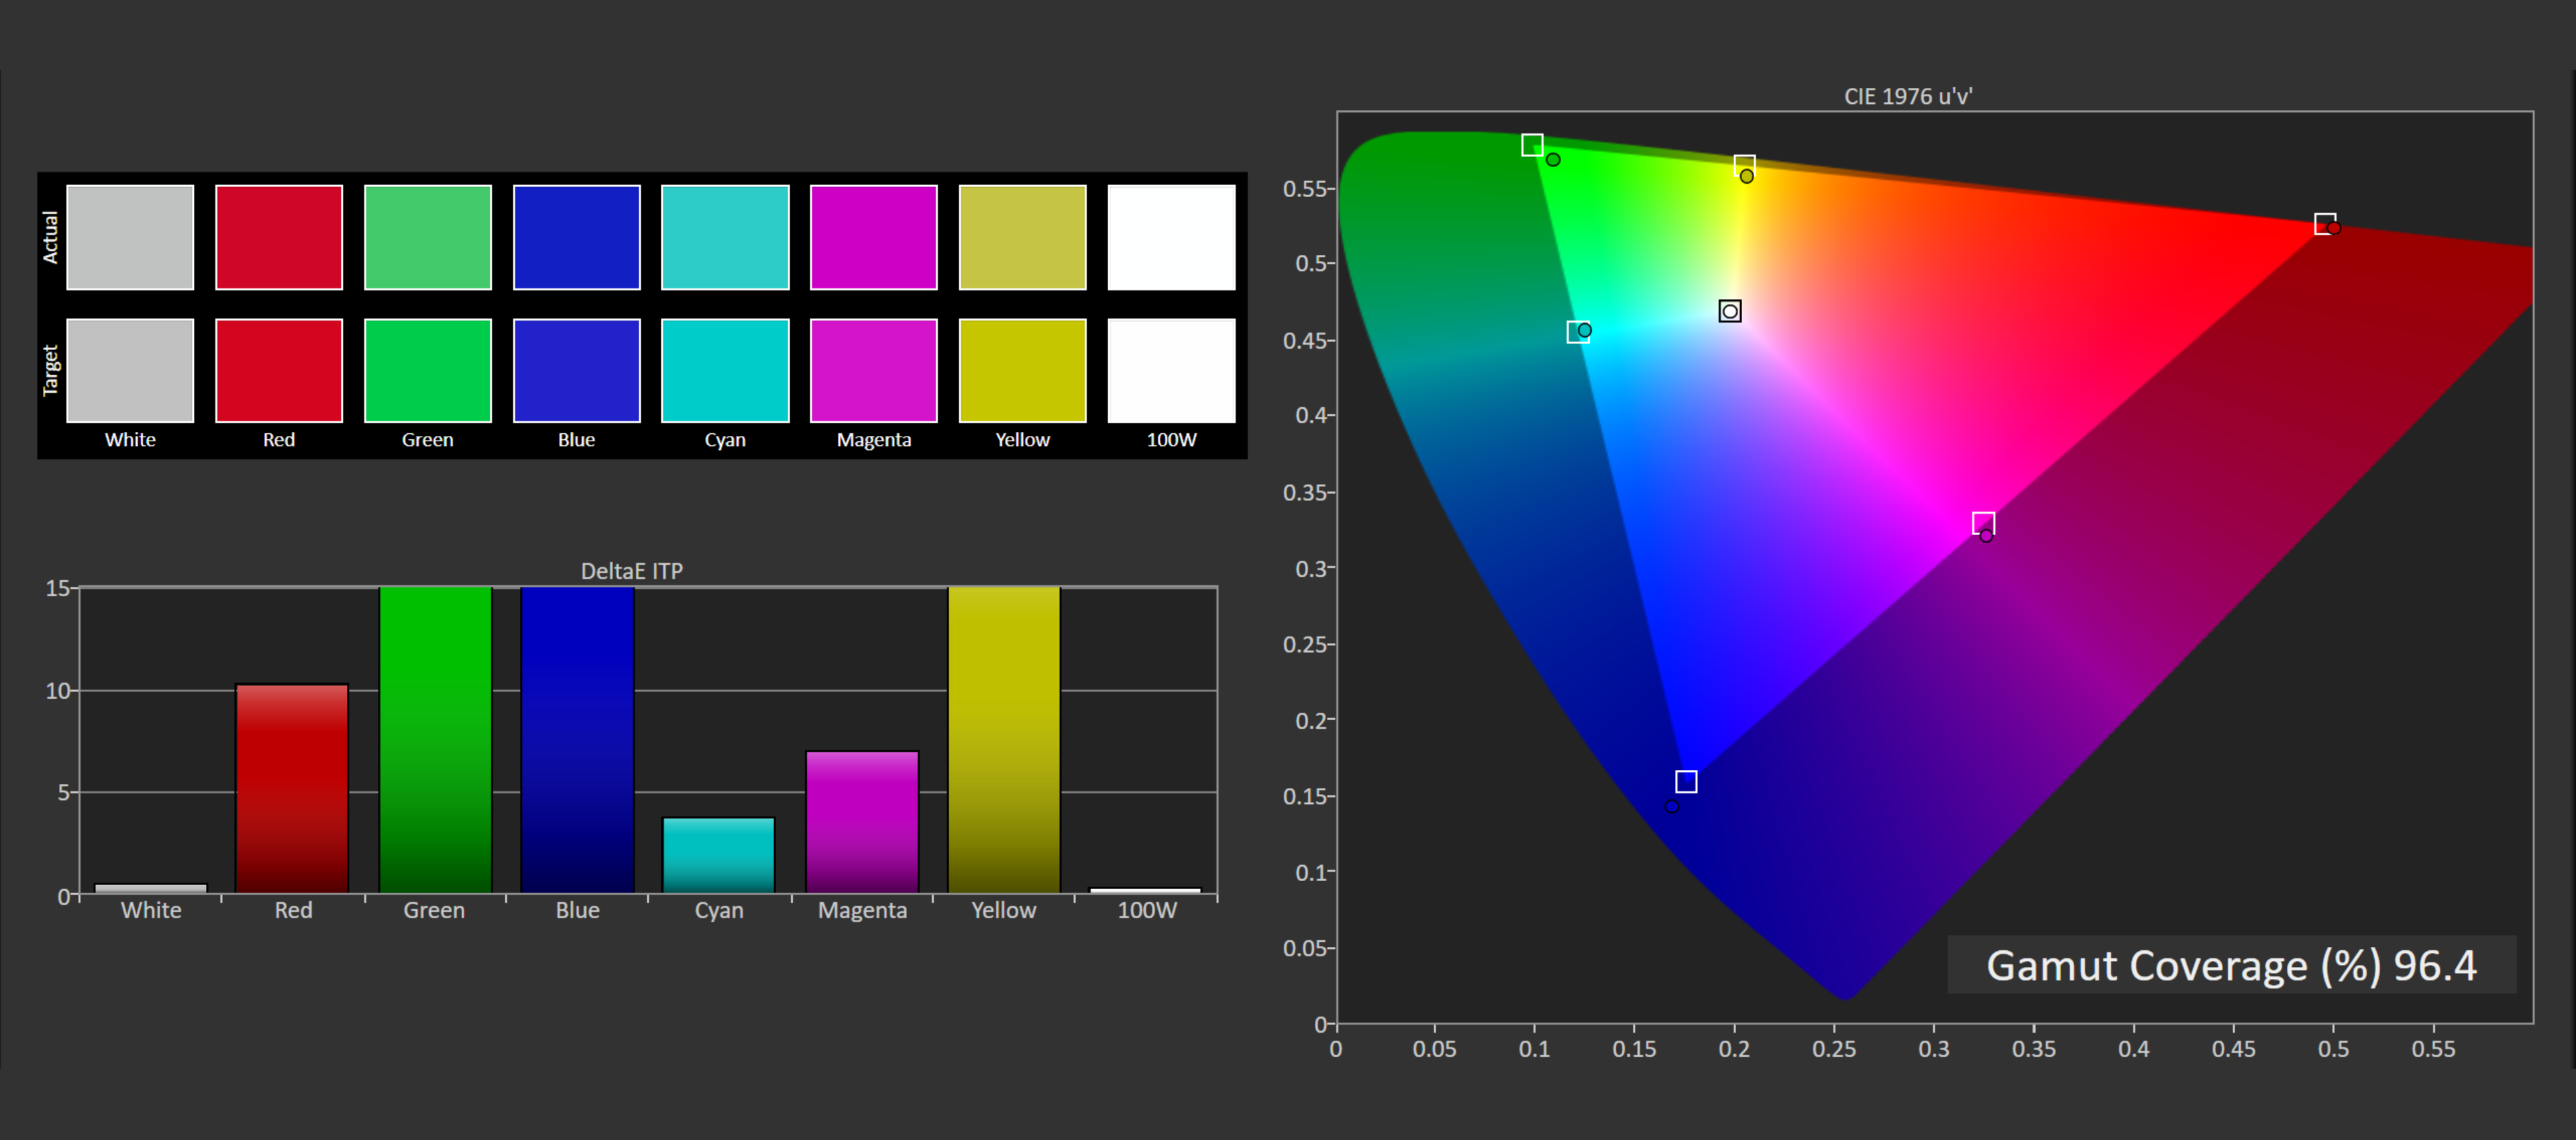Choose the Target Magenta swatch

click(x=874, y=371)
